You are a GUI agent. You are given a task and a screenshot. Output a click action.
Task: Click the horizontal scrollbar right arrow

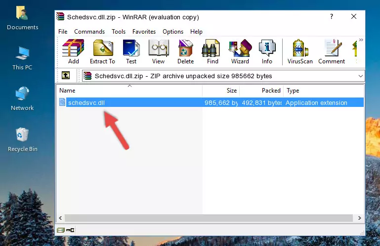click(360, 218)
